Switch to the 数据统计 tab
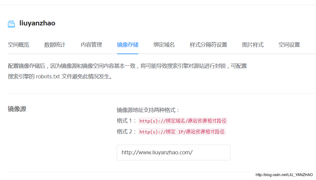Viewport: 316px width, 180px height. (x=55, y=45)
